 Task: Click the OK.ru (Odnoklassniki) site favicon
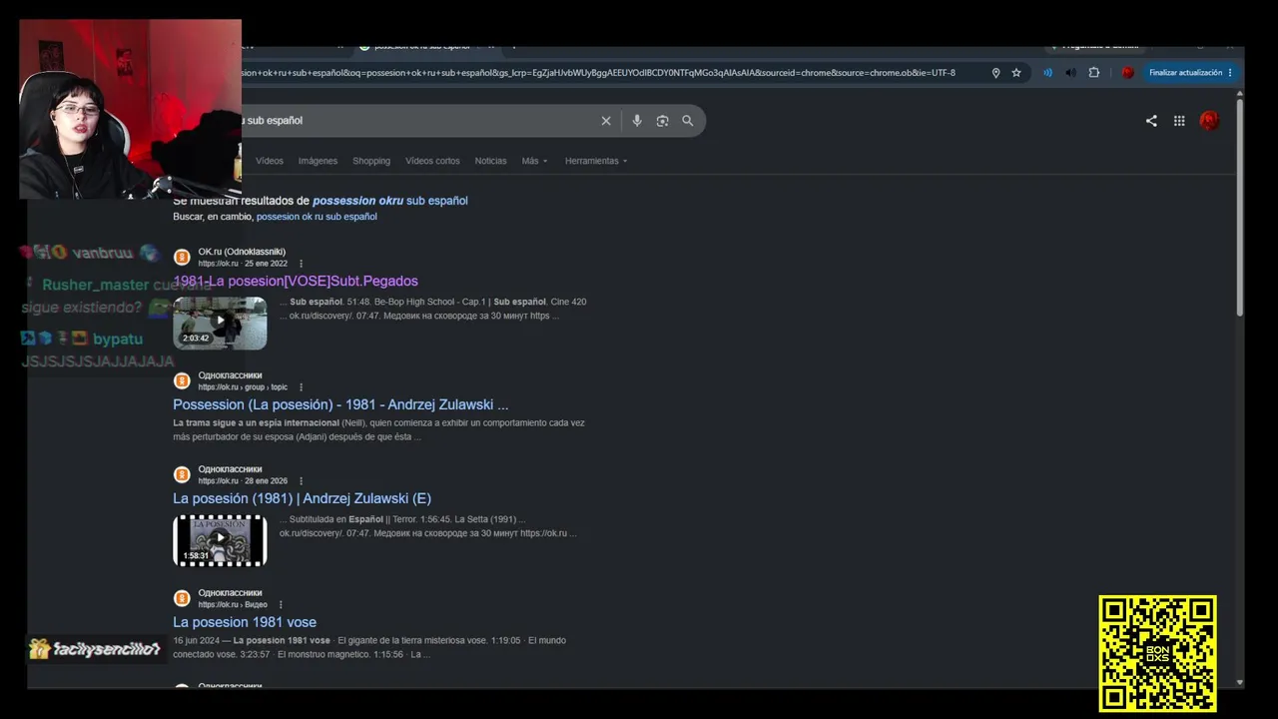click(x=182, y=257)
